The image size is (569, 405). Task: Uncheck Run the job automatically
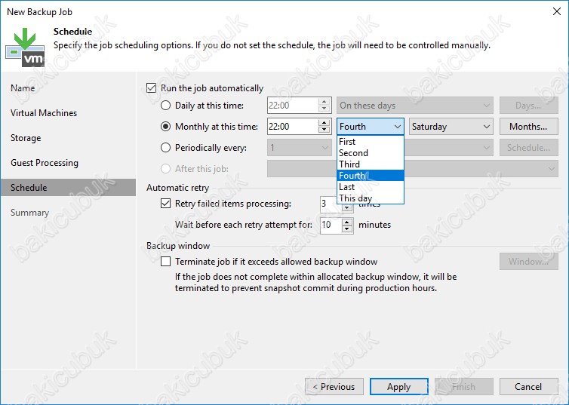(152, 88)
